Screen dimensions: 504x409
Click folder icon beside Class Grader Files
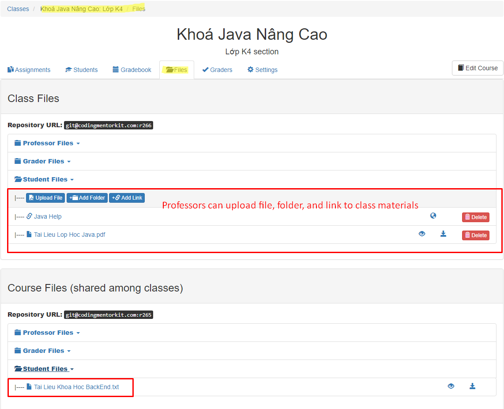tap(18, 161)
